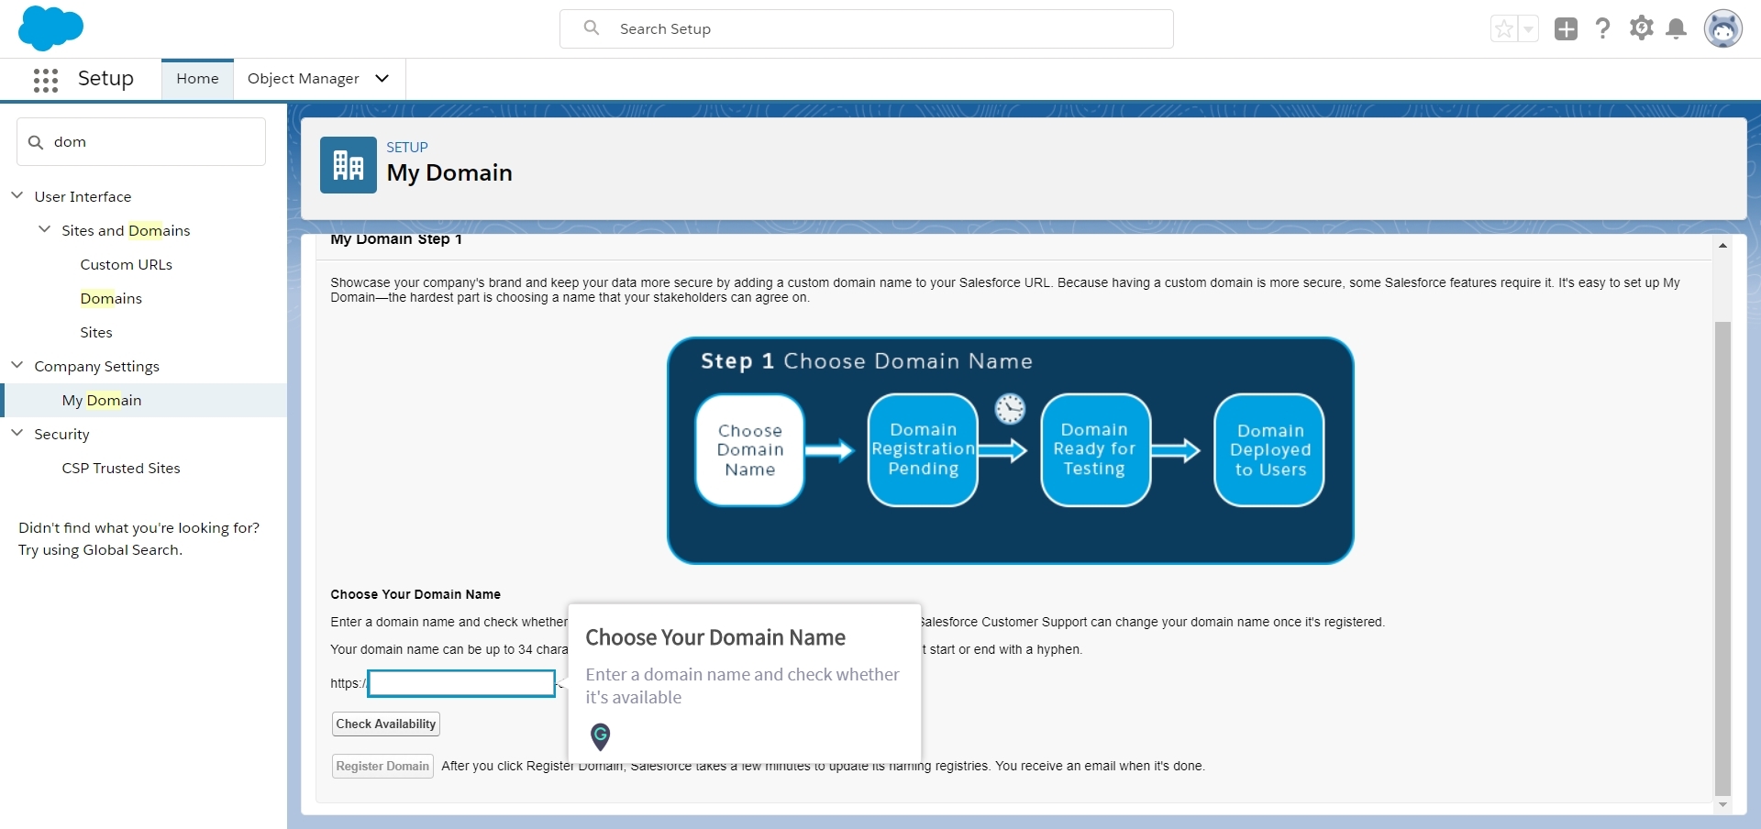
Task: Click the 'Setup' app name label
Action: (105, 79)
